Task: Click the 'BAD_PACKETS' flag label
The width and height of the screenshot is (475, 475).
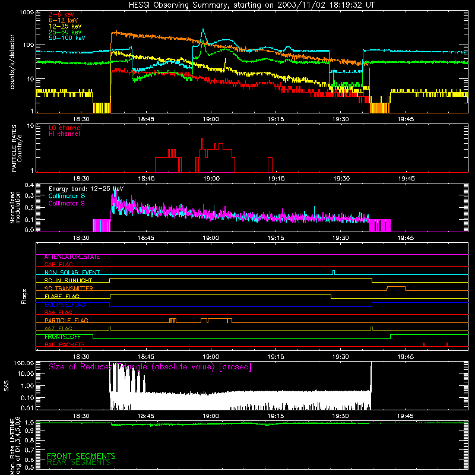Action: pyautogui.click(x=65, y=344)
